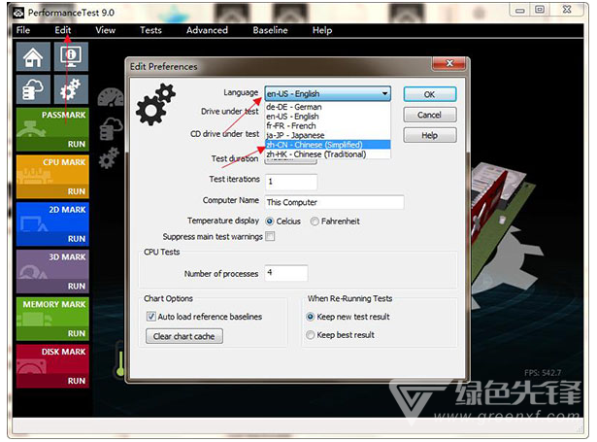Open the System Information monitor icon

click(71, 56)
